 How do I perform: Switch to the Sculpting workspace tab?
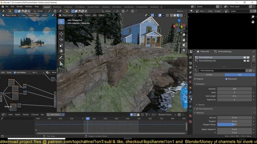(x=68, y=7)
